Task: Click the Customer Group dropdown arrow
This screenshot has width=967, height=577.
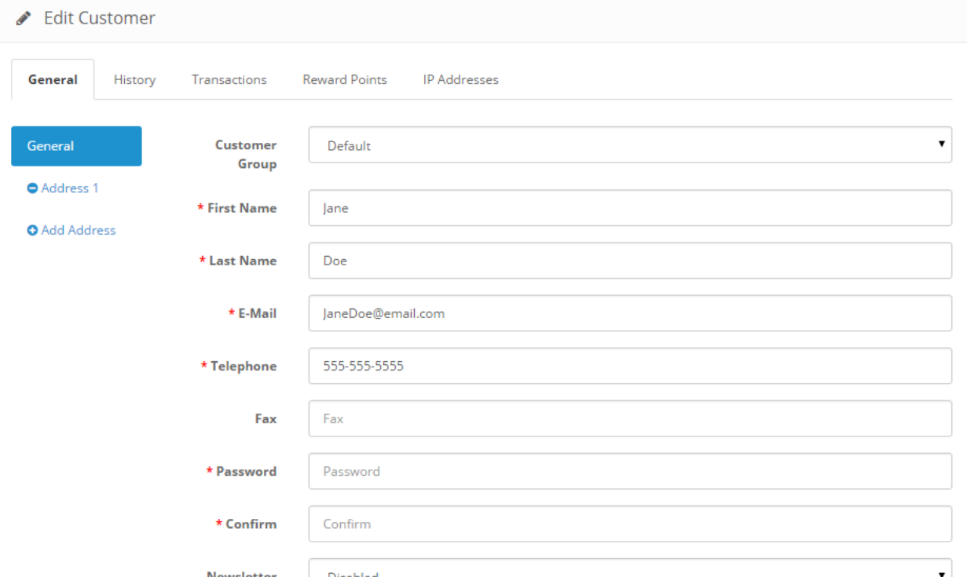Action: (940, 144)
